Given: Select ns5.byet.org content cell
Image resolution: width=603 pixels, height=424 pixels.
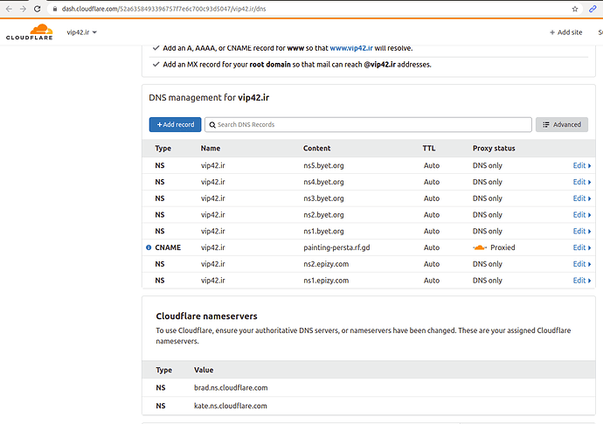Looking at the screenshot, I should click(x=323, y=165).
